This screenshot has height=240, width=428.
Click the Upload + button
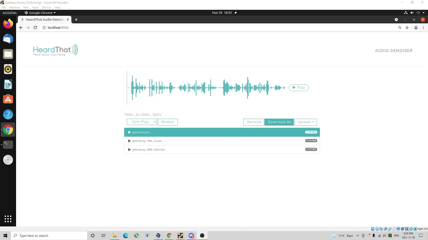[306, 122]
